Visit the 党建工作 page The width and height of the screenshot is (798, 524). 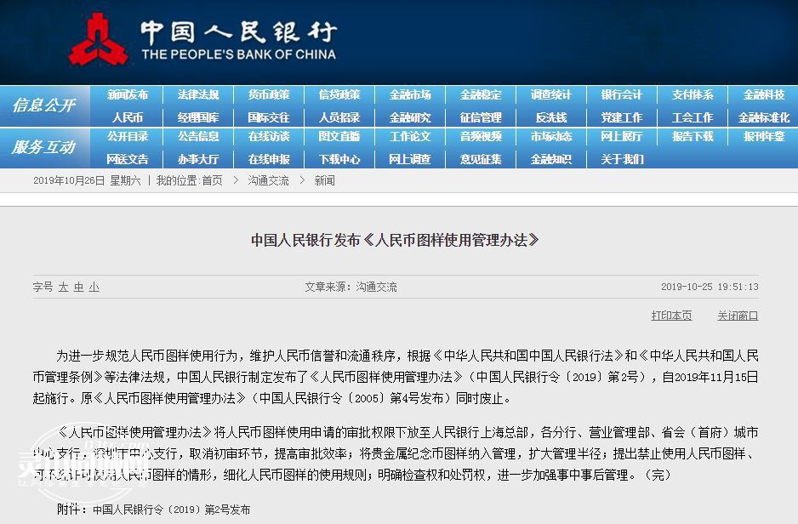click(x=622, y=117)
